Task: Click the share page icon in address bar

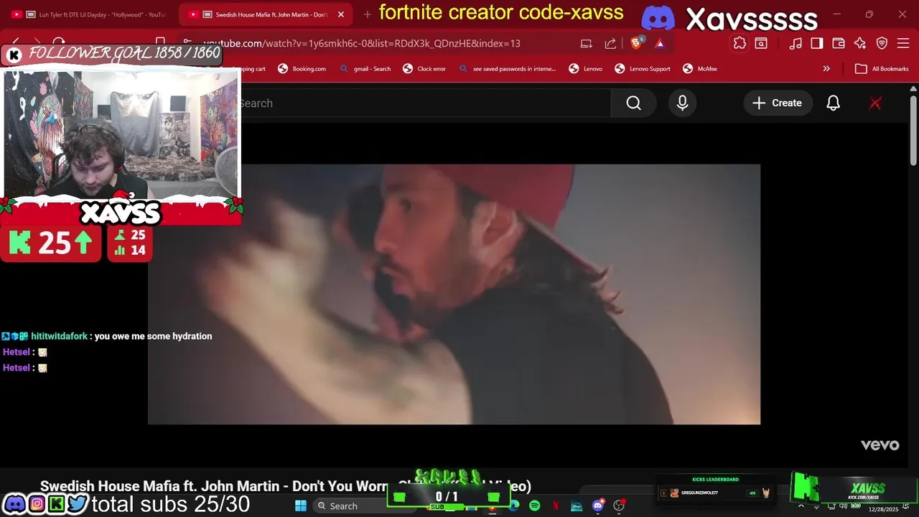Action: pos(610,43)
